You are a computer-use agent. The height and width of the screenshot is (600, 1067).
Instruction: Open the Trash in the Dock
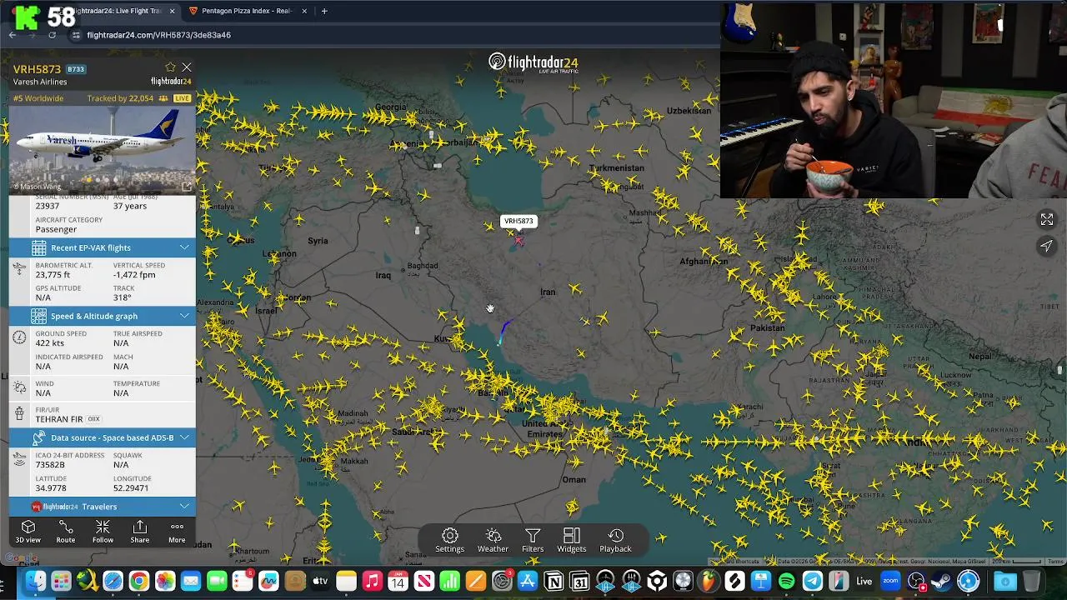coord(1031,581)
